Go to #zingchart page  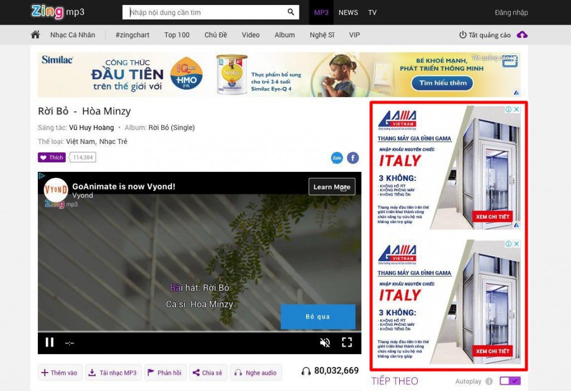(133, 35)
